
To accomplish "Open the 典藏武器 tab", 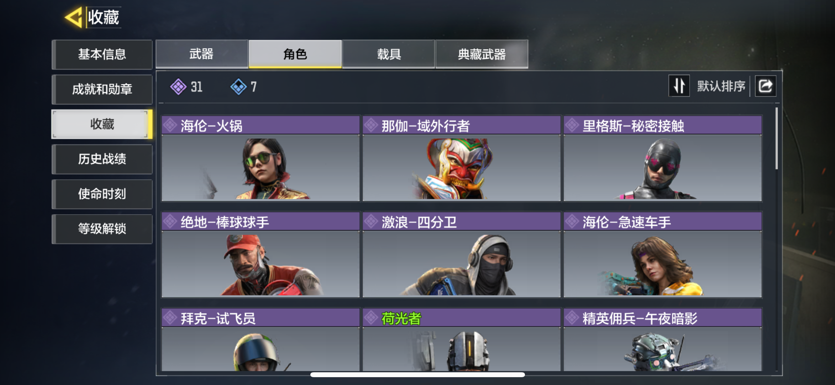I will pyautogui.click(x=482, y=54).
